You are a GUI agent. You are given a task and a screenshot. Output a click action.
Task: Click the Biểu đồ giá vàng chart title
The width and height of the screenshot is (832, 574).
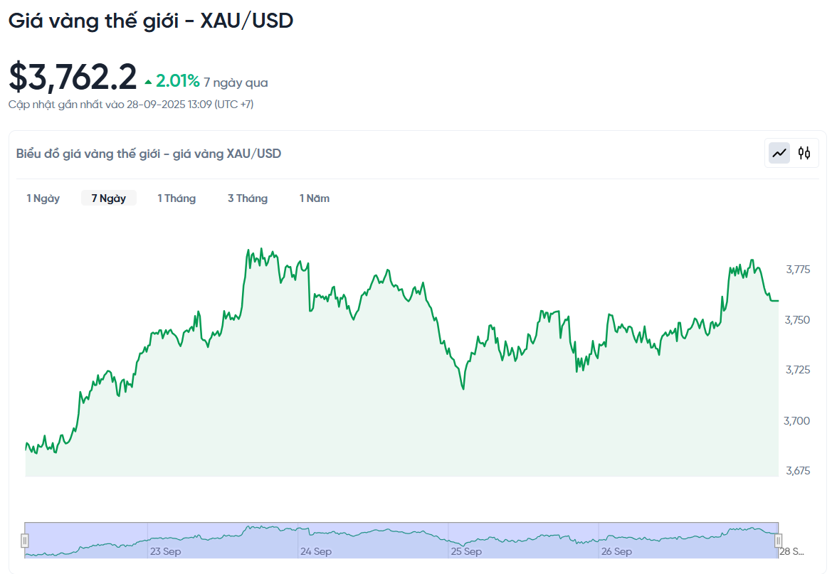click(148, 154)
